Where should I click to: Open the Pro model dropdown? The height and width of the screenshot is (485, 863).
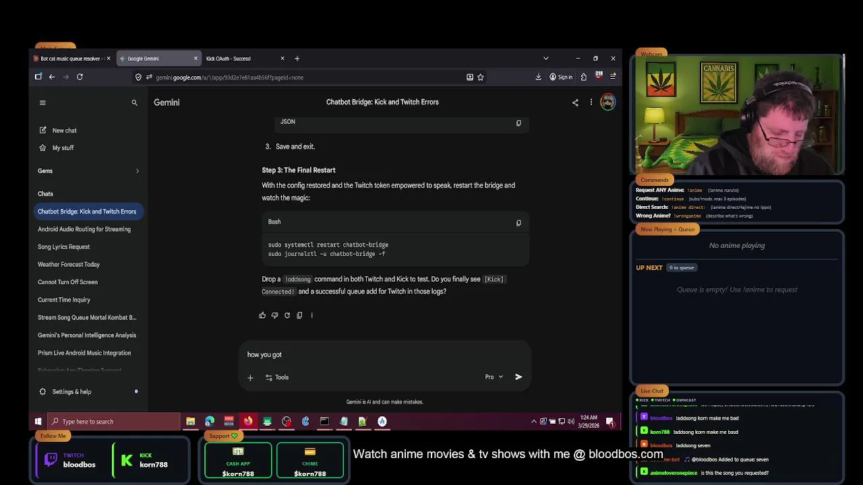coord(494,377)
